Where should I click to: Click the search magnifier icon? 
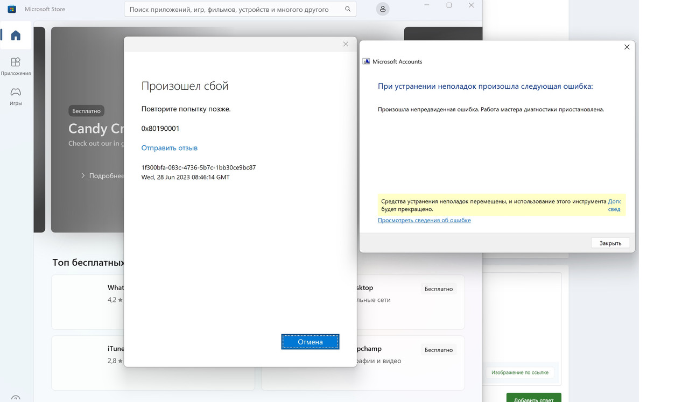click(348, 9)
